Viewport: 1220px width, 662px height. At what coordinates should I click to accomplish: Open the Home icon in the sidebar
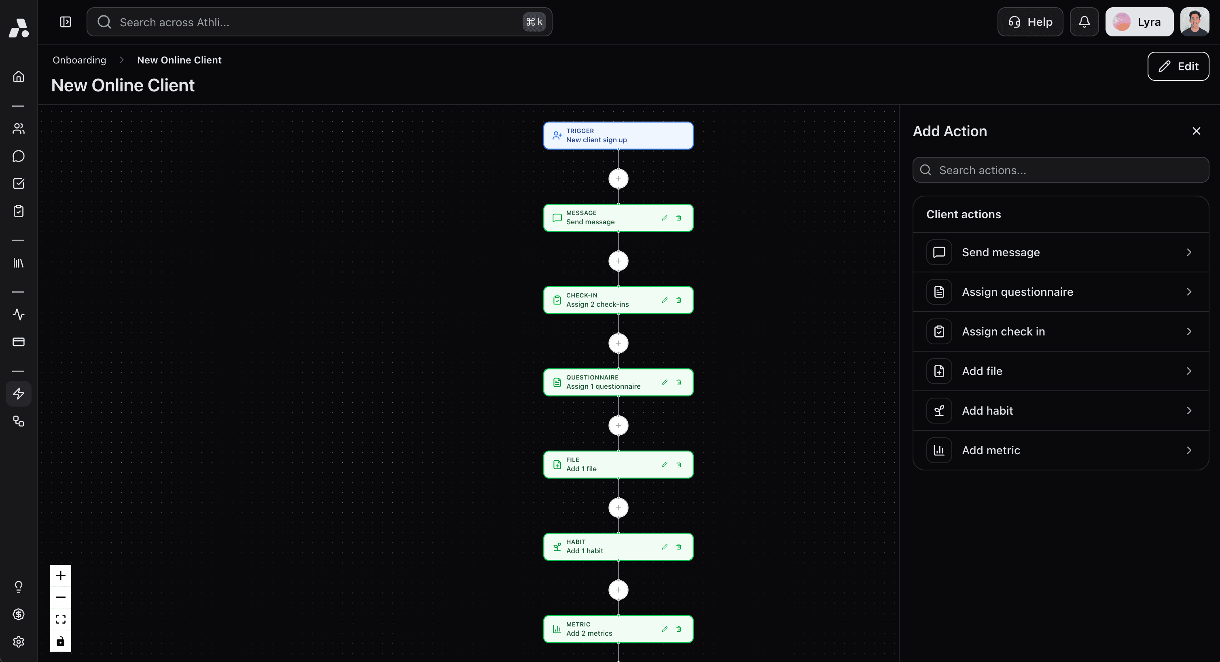(x=19, y=76)
